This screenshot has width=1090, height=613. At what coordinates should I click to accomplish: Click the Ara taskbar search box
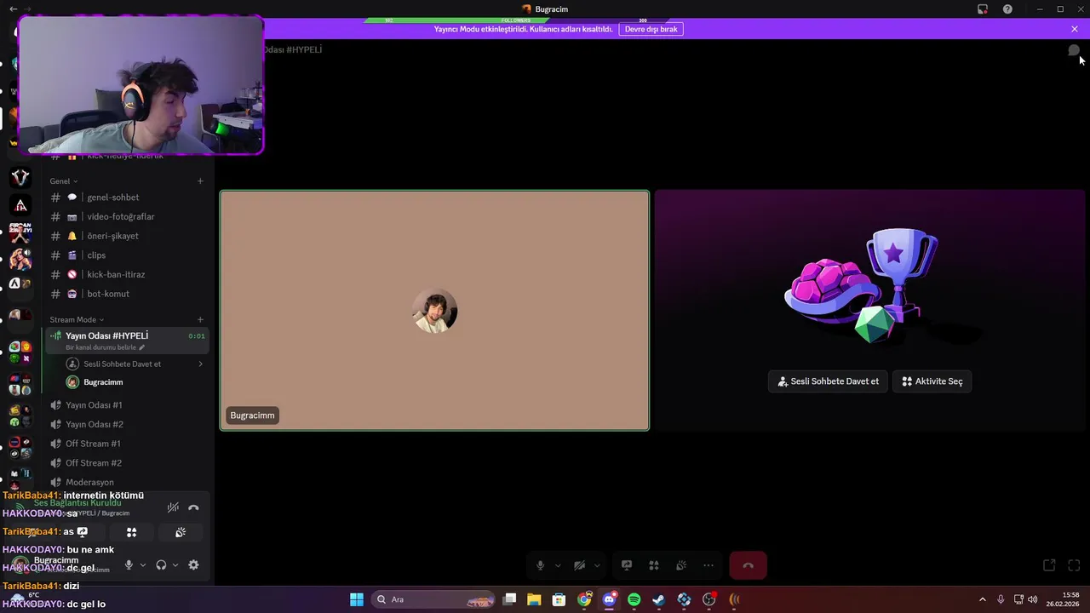[x=434, y=599]
